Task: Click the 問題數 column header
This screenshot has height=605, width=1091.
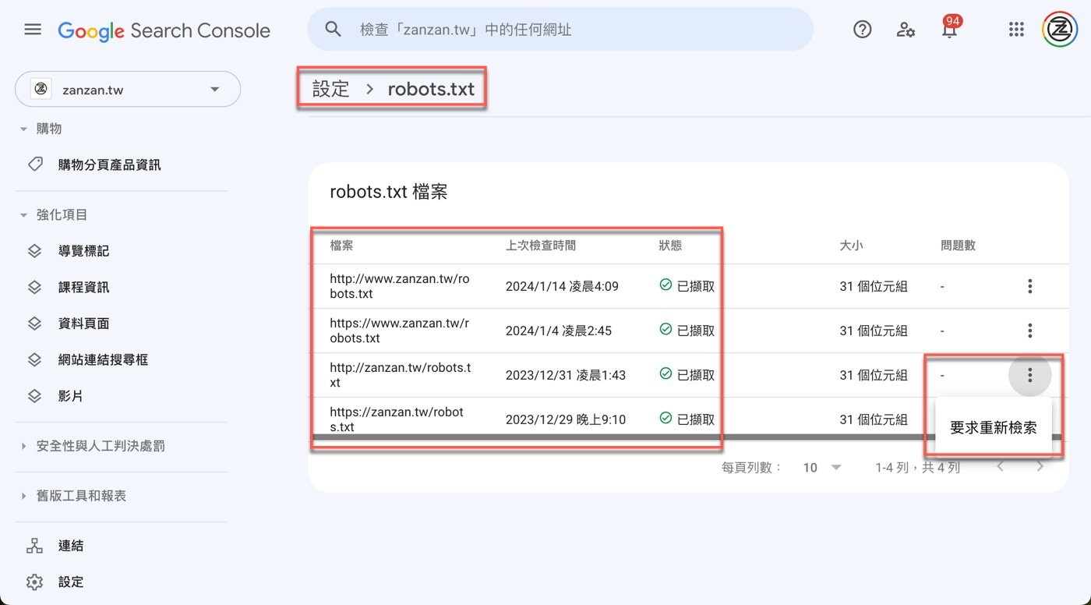Action: coord(958,245)
